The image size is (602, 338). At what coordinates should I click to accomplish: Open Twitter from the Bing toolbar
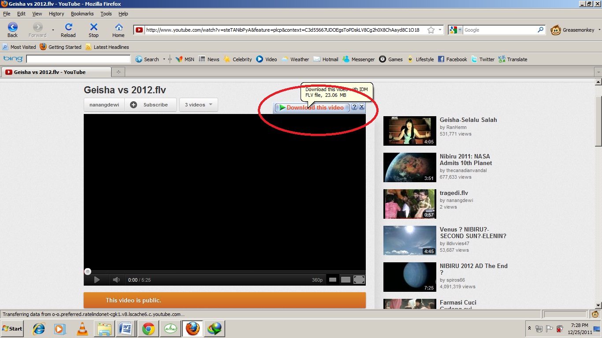[x=483, y=59]
